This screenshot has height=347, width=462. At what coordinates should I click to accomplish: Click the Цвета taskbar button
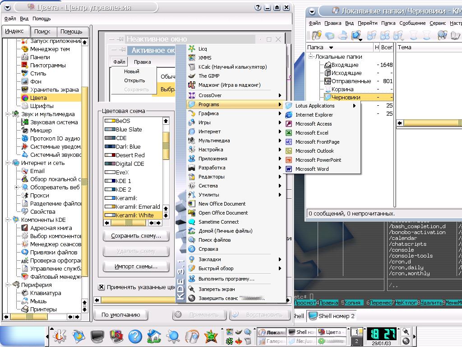point(332,332)
